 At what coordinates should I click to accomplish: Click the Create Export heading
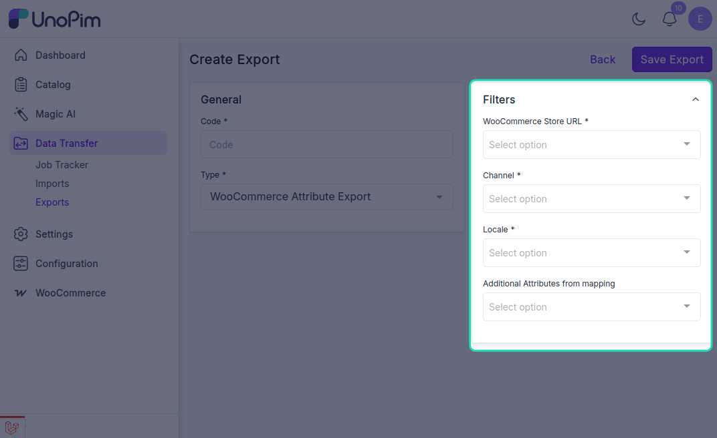coord(235,59)
